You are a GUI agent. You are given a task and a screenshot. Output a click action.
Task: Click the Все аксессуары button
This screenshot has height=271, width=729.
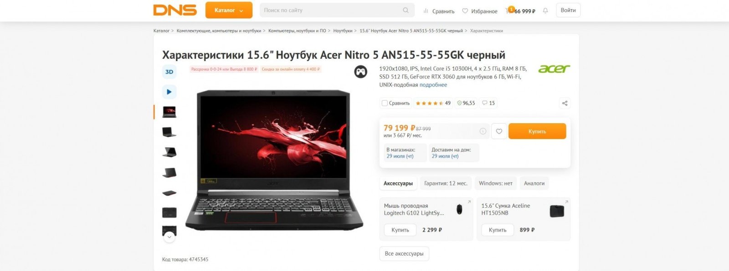404,254
